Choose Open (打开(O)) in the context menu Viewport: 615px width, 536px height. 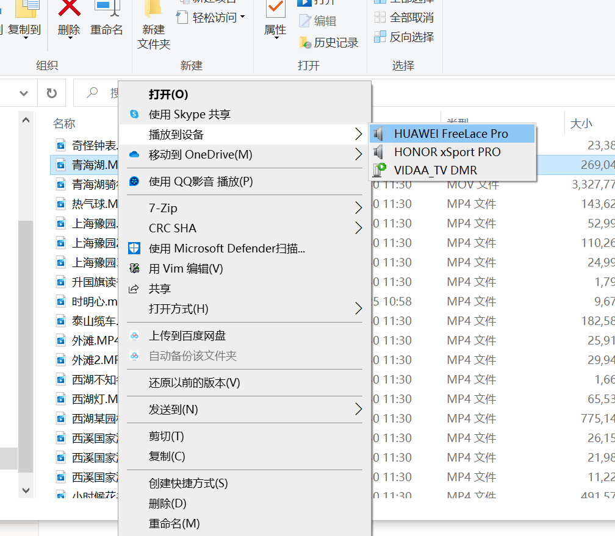coord(245,94)
